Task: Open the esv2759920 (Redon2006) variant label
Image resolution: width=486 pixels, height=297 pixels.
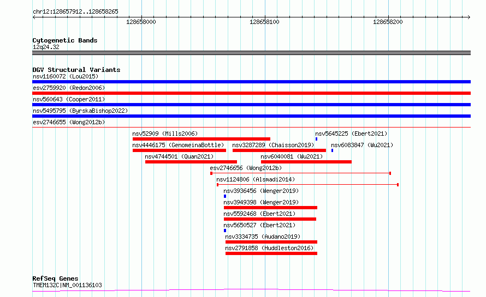Action: tap(69, 88)
